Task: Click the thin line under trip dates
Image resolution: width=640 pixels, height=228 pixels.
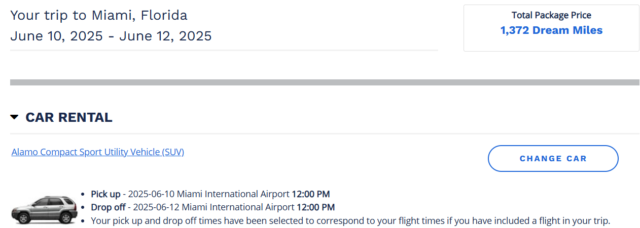Action: pyautogui.click(x=224, y=50)
